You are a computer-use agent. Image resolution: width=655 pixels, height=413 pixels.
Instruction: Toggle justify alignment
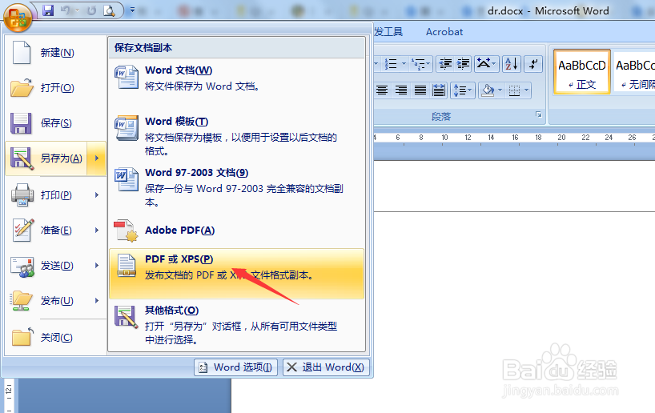pyautogui.click(x=420, y=90)
